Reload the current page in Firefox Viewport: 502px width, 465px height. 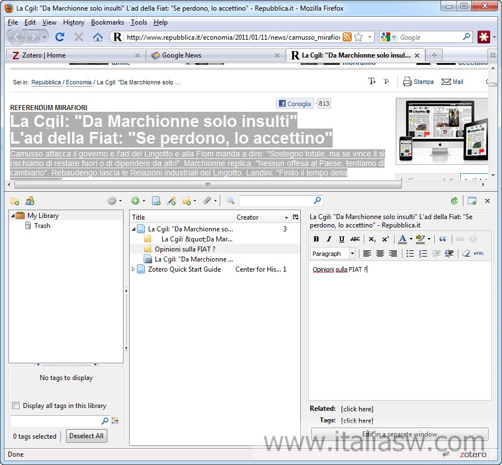pos(60,37)
